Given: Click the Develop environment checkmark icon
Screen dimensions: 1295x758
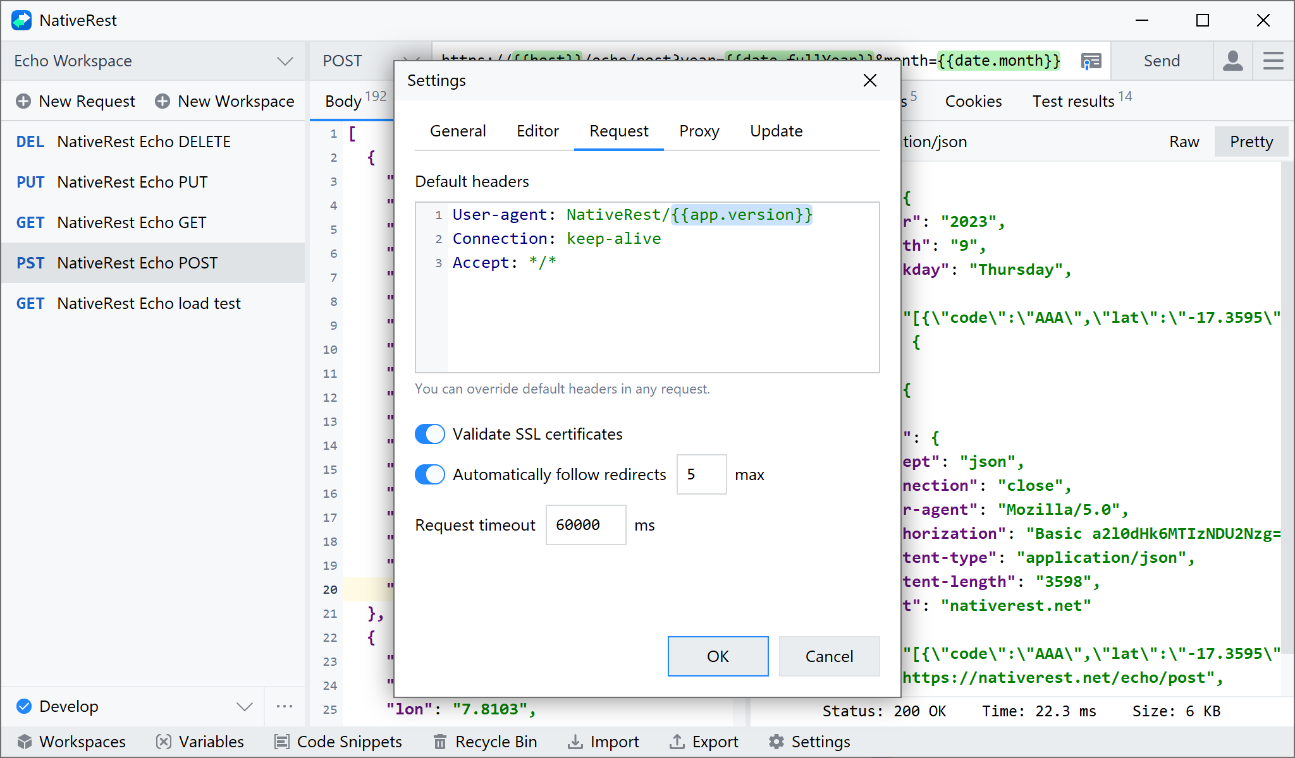Looking at the screenshot, I should pyautogui.click(x=24, y=706).
